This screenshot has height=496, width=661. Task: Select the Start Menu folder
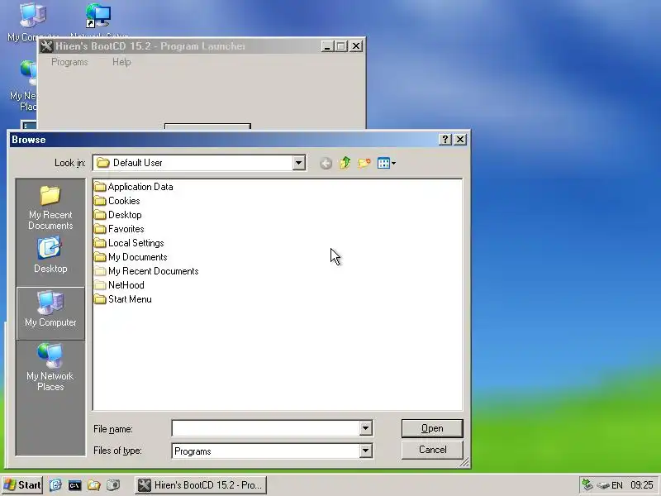[x=122, y=299]
